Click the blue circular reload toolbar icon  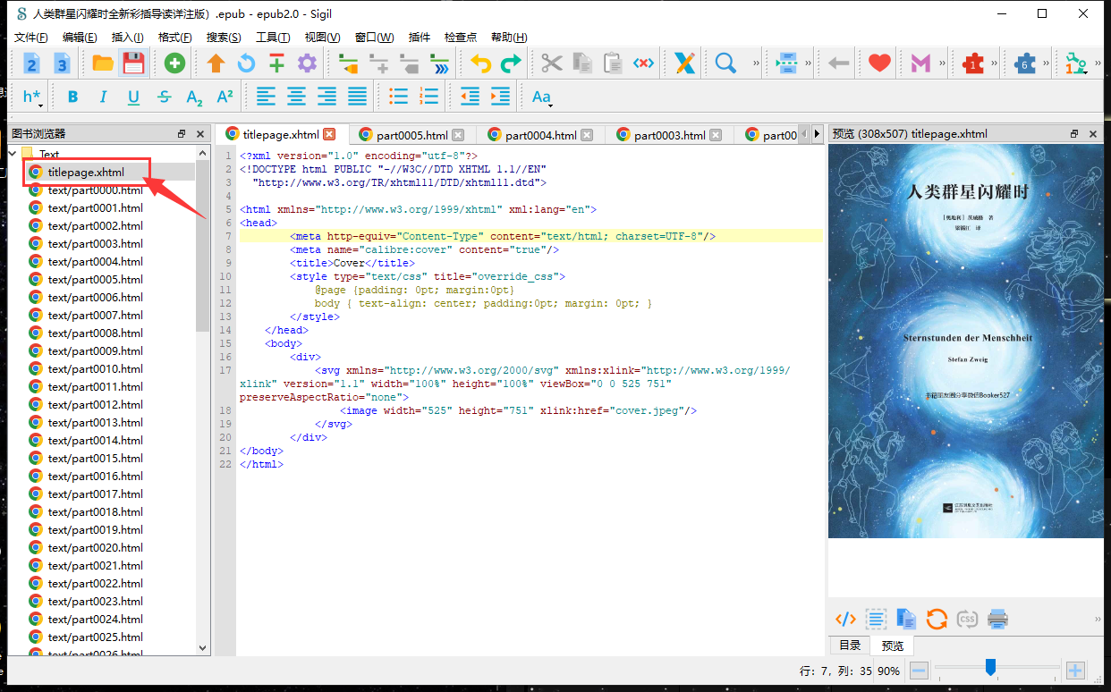(246, 63)
